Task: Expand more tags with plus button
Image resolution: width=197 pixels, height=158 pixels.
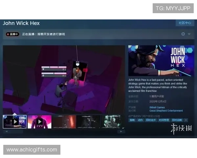Action: 186,120
